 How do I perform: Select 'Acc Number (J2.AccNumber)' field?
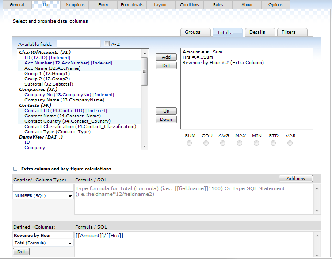coord(68,63)
